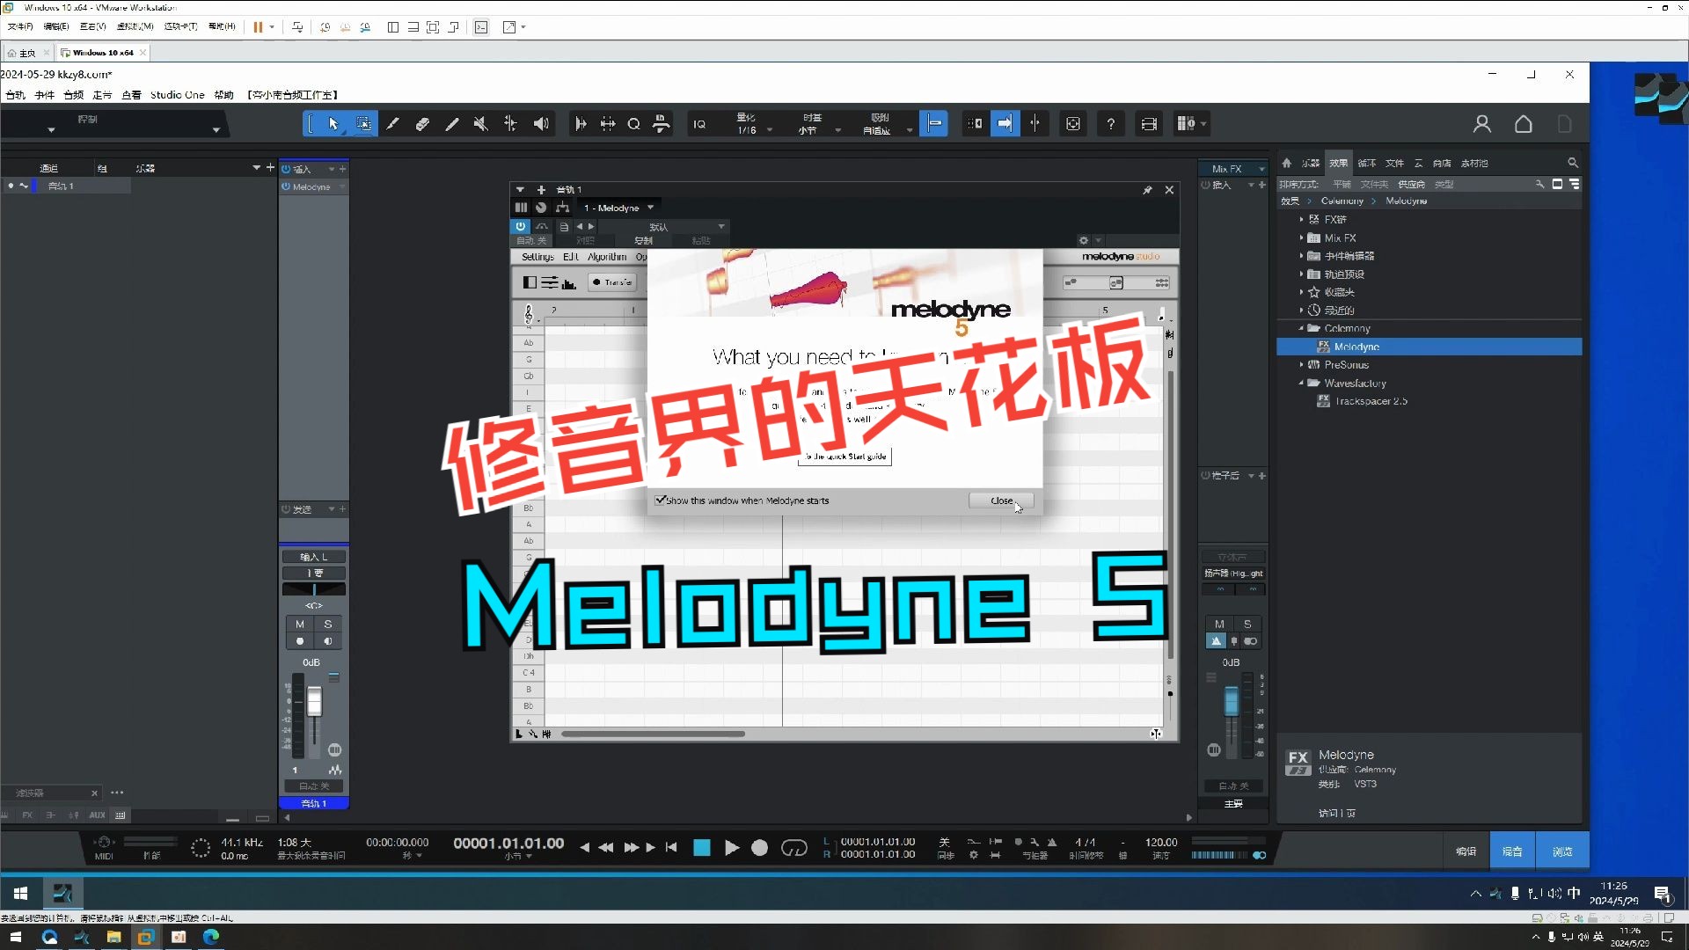Image resolution: width=1689 pixels, height=950 pixels.
Task: Select the Arrow tool in toolbar
Action: coord(333,124)
